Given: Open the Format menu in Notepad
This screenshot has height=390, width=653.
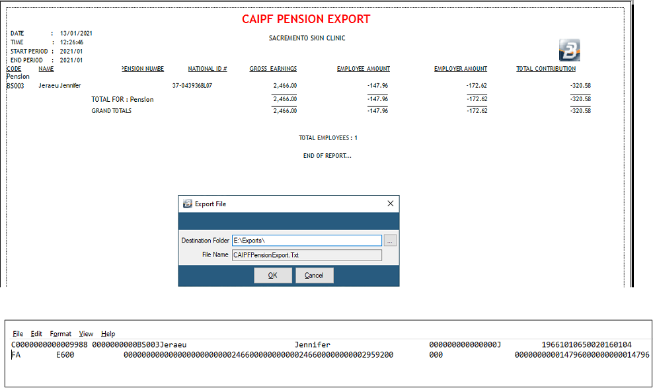Looking at the screenshot, I should (60, 334).
